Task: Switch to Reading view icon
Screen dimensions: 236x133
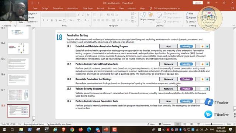Action: [x=191, y=124]
